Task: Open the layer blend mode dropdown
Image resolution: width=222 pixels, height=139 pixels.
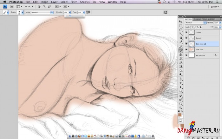Action: tap(196, 23)
